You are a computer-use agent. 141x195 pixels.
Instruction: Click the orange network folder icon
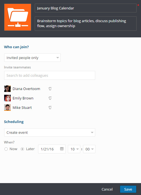pyautogui.click(x=18, y=17)
